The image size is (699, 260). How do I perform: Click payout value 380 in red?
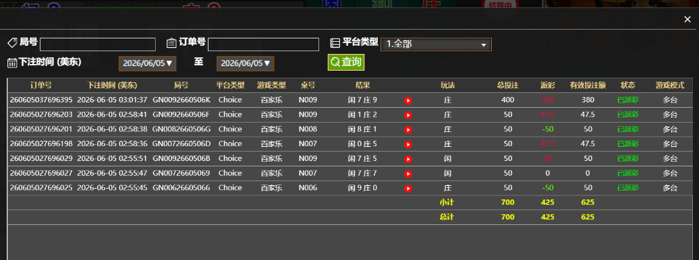pyautogui.click(x=547, y=100)
